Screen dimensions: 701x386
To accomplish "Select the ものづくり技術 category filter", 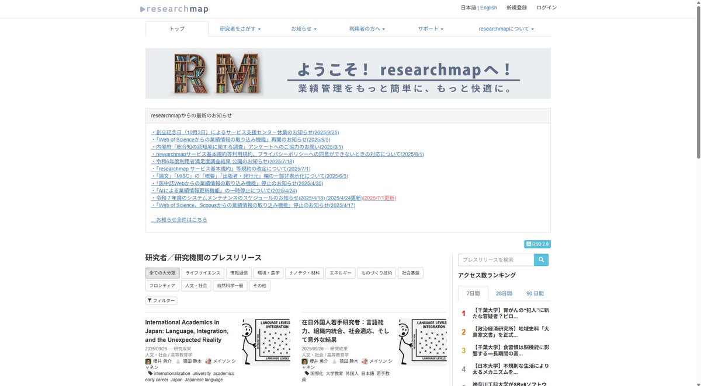I will coord(377,272).
